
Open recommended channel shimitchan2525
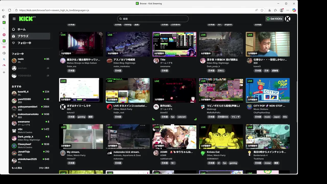30,160
